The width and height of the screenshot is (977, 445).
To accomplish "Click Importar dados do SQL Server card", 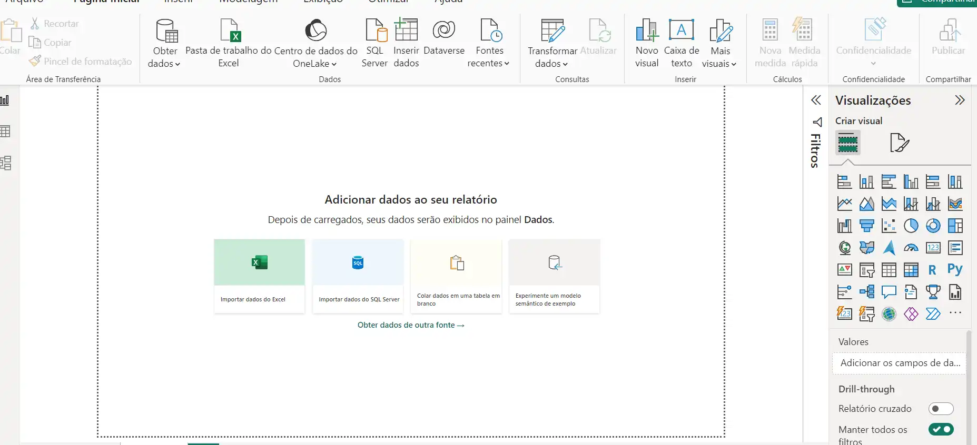I will click(x=358, y=277).
